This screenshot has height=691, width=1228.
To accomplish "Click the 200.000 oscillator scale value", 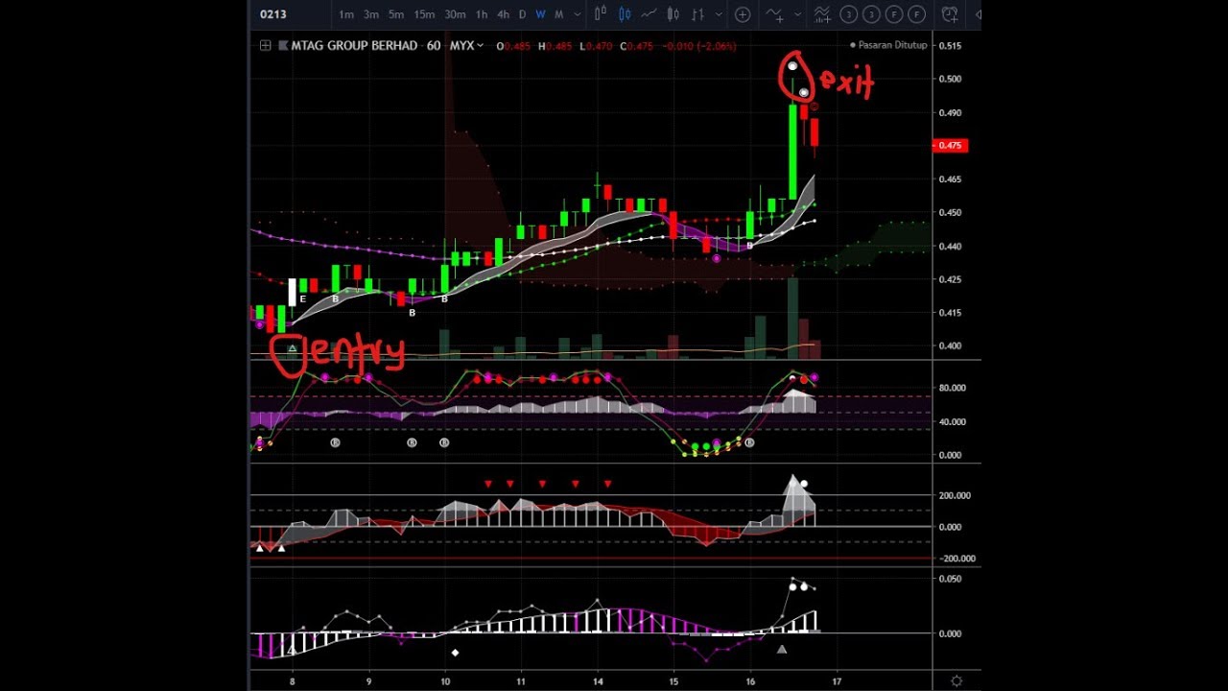I will tap(956, 495).
